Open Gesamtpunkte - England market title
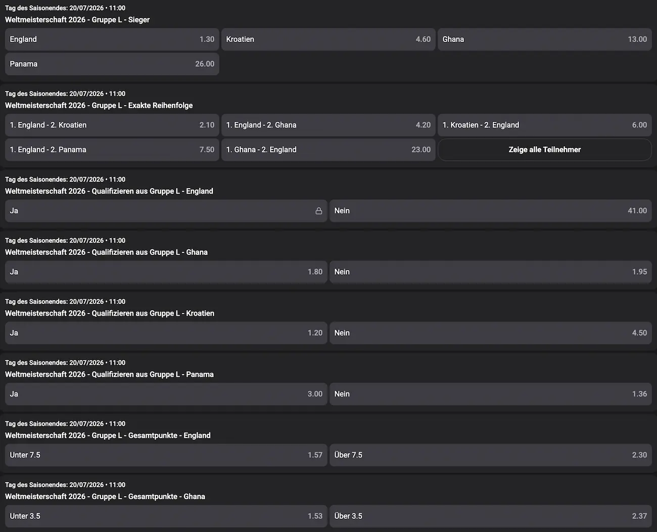 pos(108,435)
